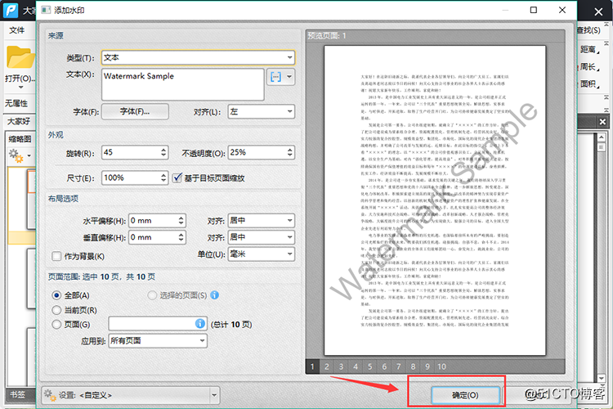This screenshot has width=613, height=409.
Task: Click the scrollbar up arrow in main window
Action: [602, 137]
